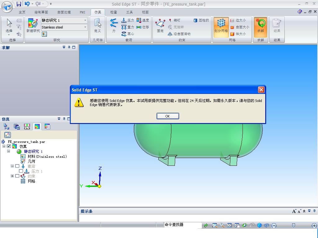This screenshot has width=318, height=238.
Task: Select the 体大小 body size option
Action: coord(238,34)
